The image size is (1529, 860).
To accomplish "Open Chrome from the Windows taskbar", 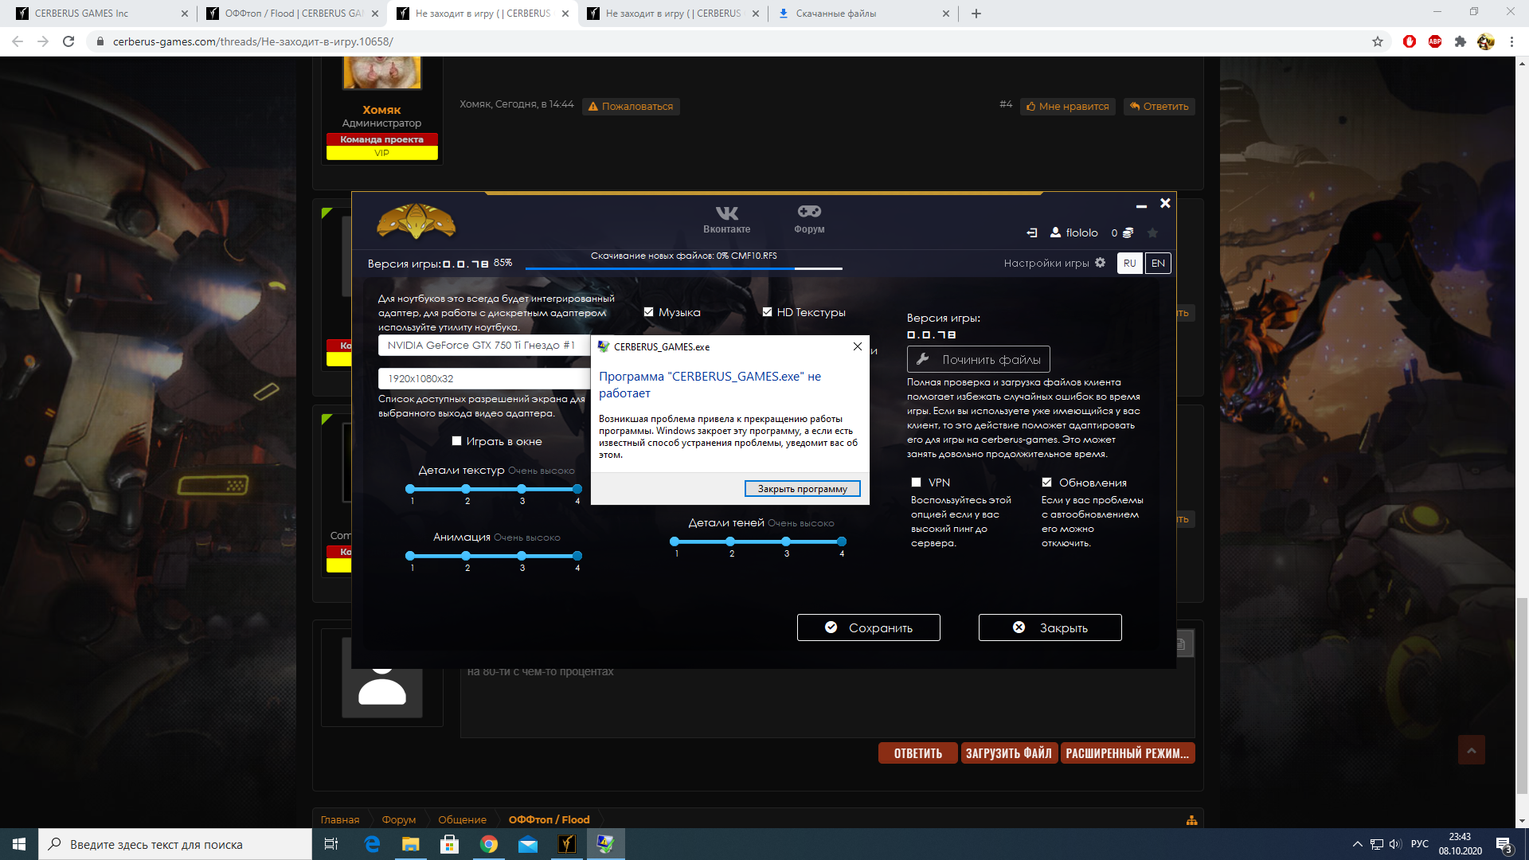I will (488, 844).
